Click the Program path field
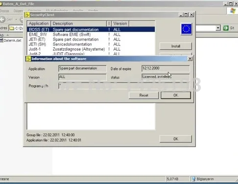The width and height of the screenshot is (238, 184). pos(124,85)
